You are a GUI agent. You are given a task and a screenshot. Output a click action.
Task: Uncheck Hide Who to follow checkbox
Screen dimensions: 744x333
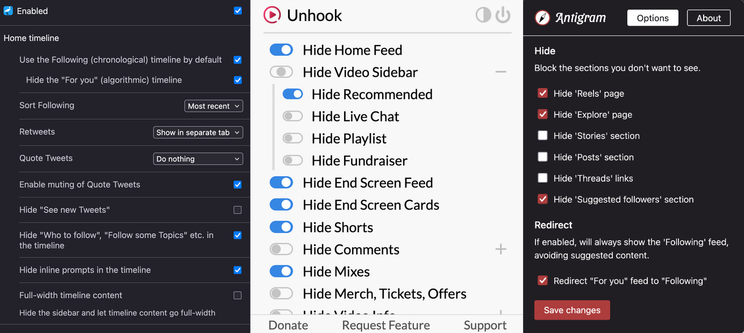click(x=238, y=235)
